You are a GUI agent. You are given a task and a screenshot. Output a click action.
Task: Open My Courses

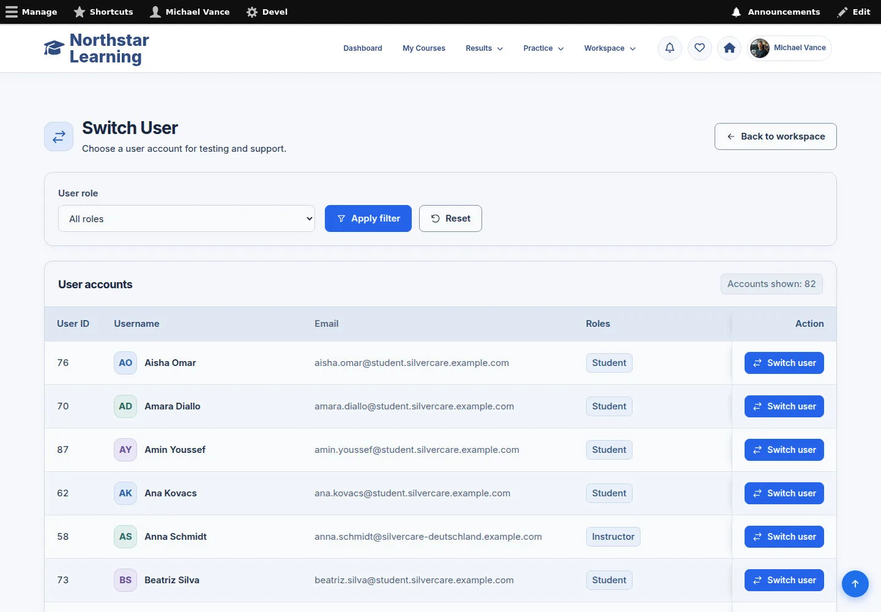(x=424, y=48)
